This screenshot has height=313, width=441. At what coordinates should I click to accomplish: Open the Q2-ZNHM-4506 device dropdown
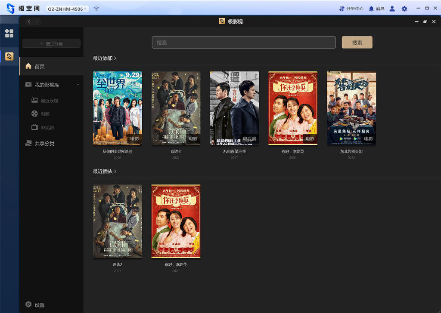coord(67,9)
